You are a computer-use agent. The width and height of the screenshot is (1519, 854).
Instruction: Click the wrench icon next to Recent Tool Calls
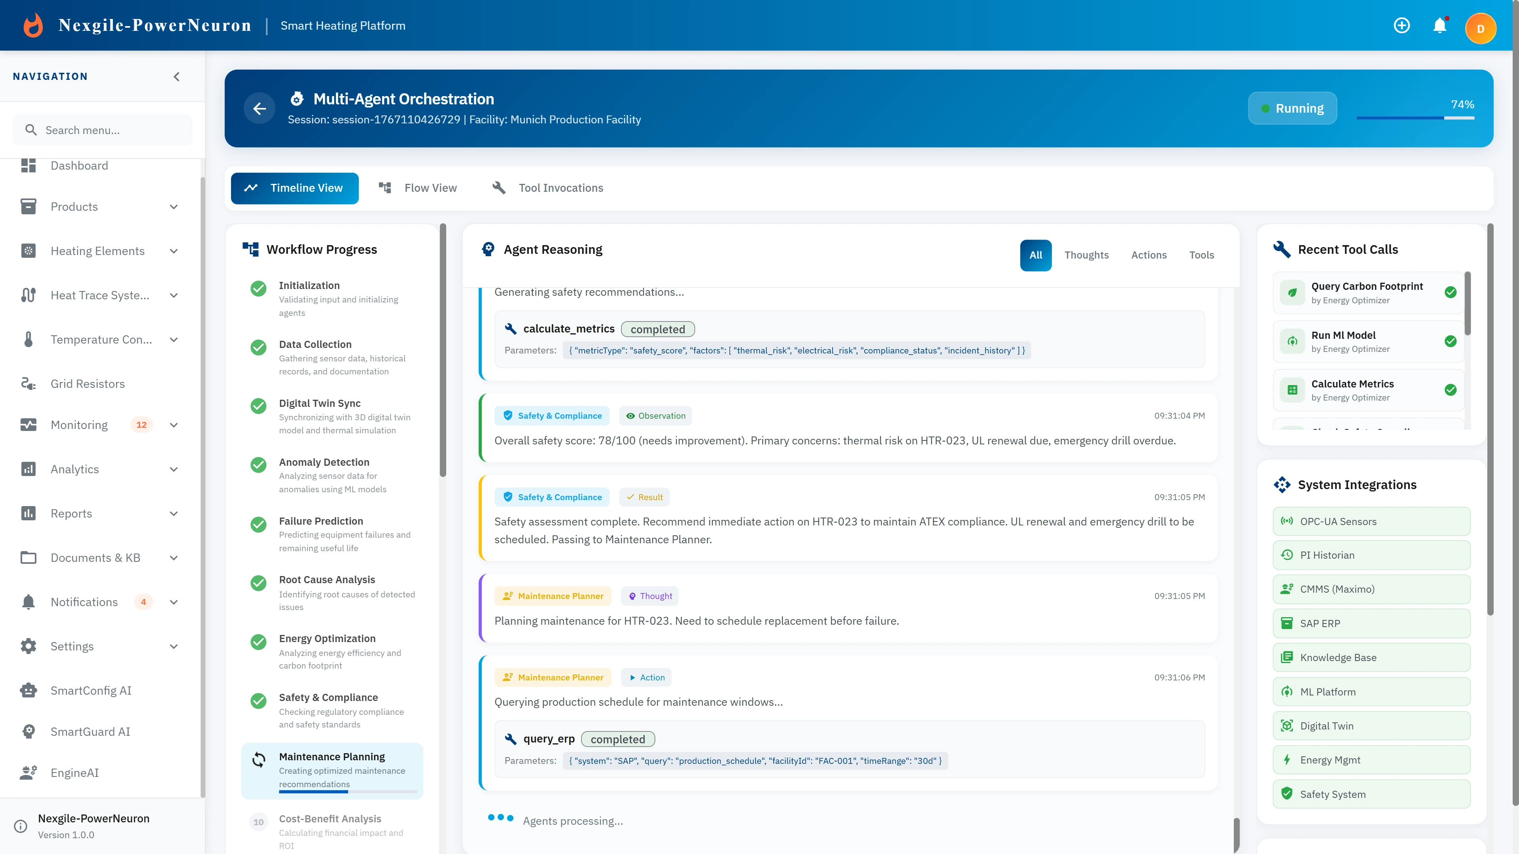[x=1282, y=249]
